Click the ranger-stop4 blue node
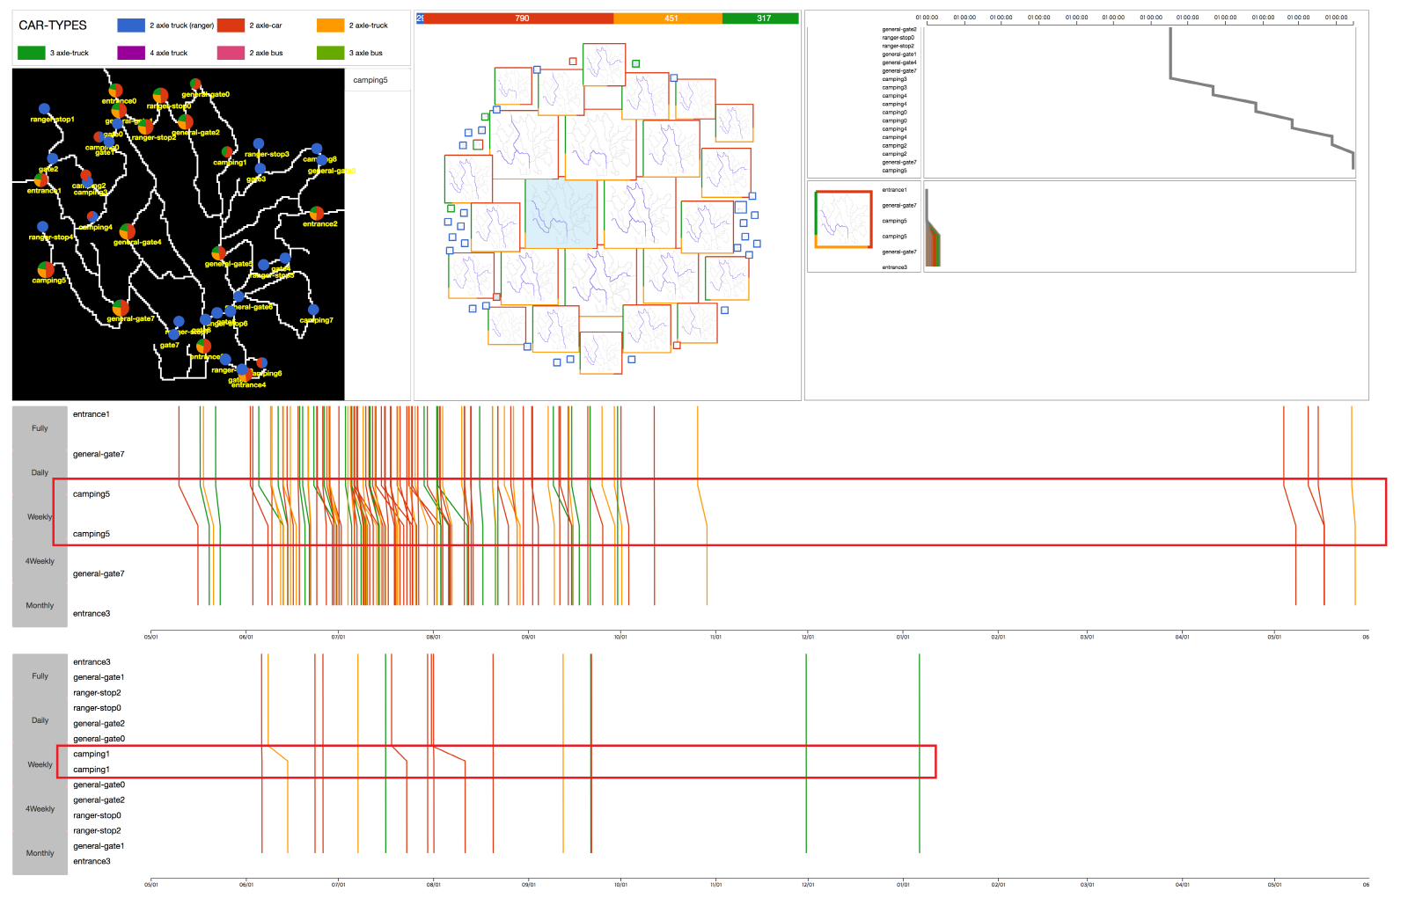This screenshot has width=1408, height=898. 42,227
